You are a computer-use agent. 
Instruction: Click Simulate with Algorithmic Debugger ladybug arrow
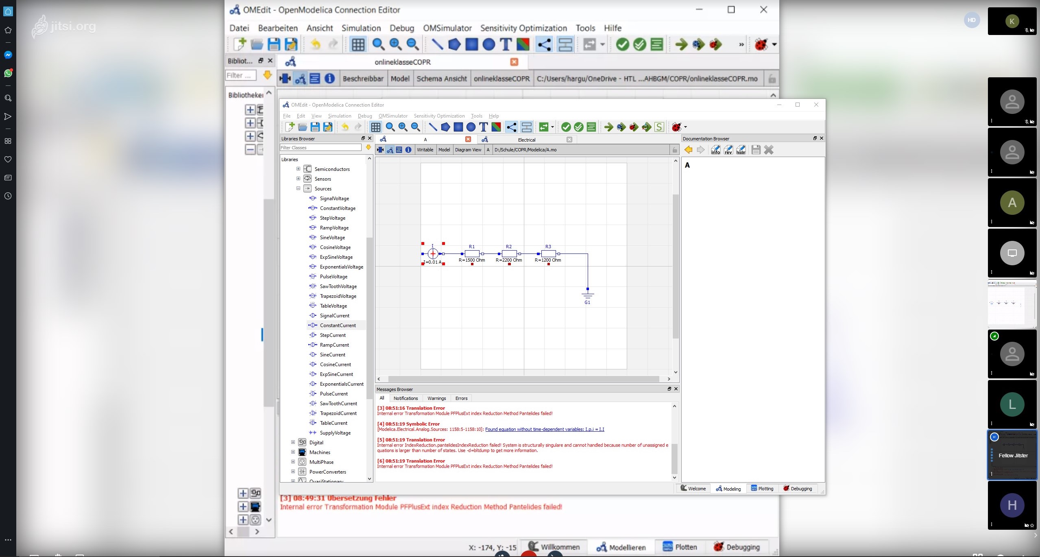634,127
